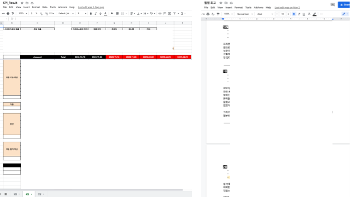
Task: Print the Docs document
Action: (x=208, y=14)
